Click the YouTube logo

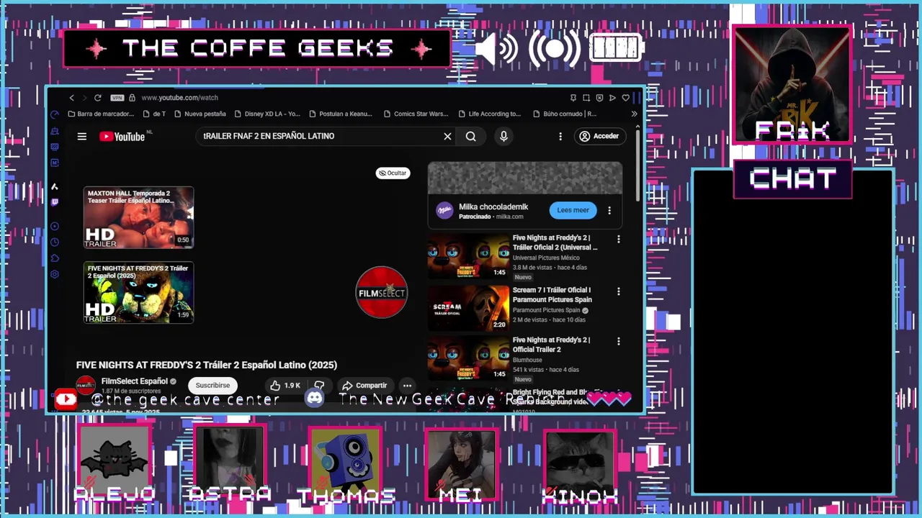click(x=122, y=137)
